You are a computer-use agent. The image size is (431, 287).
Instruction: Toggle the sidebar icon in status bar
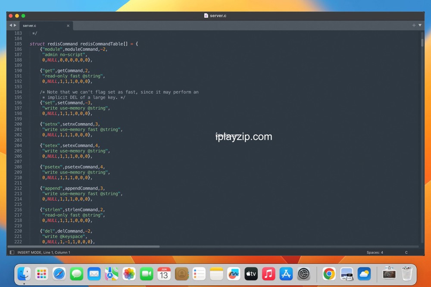point(12,253)
